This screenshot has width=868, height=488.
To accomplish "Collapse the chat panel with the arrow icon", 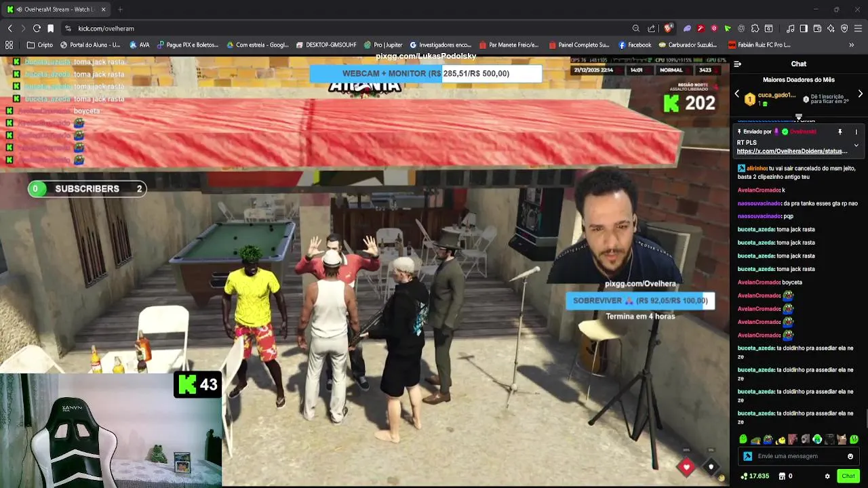I will click(x=737, y=64).
